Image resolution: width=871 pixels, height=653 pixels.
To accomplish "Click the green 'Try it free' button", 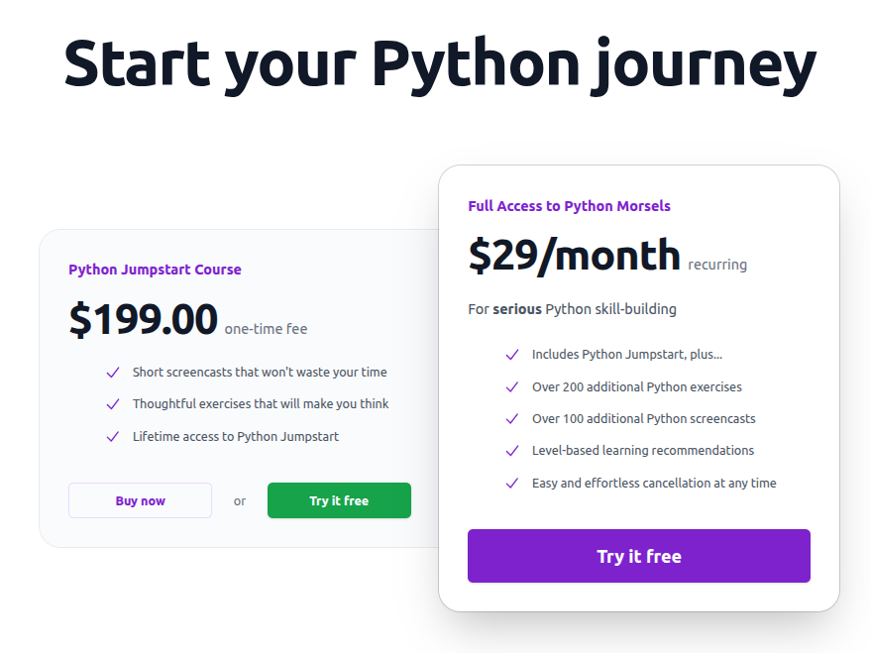I will pyautogui.click(x=339, y=500).
